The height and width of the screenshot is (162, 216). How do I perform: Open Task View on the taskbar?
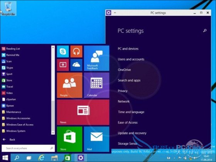29,158
